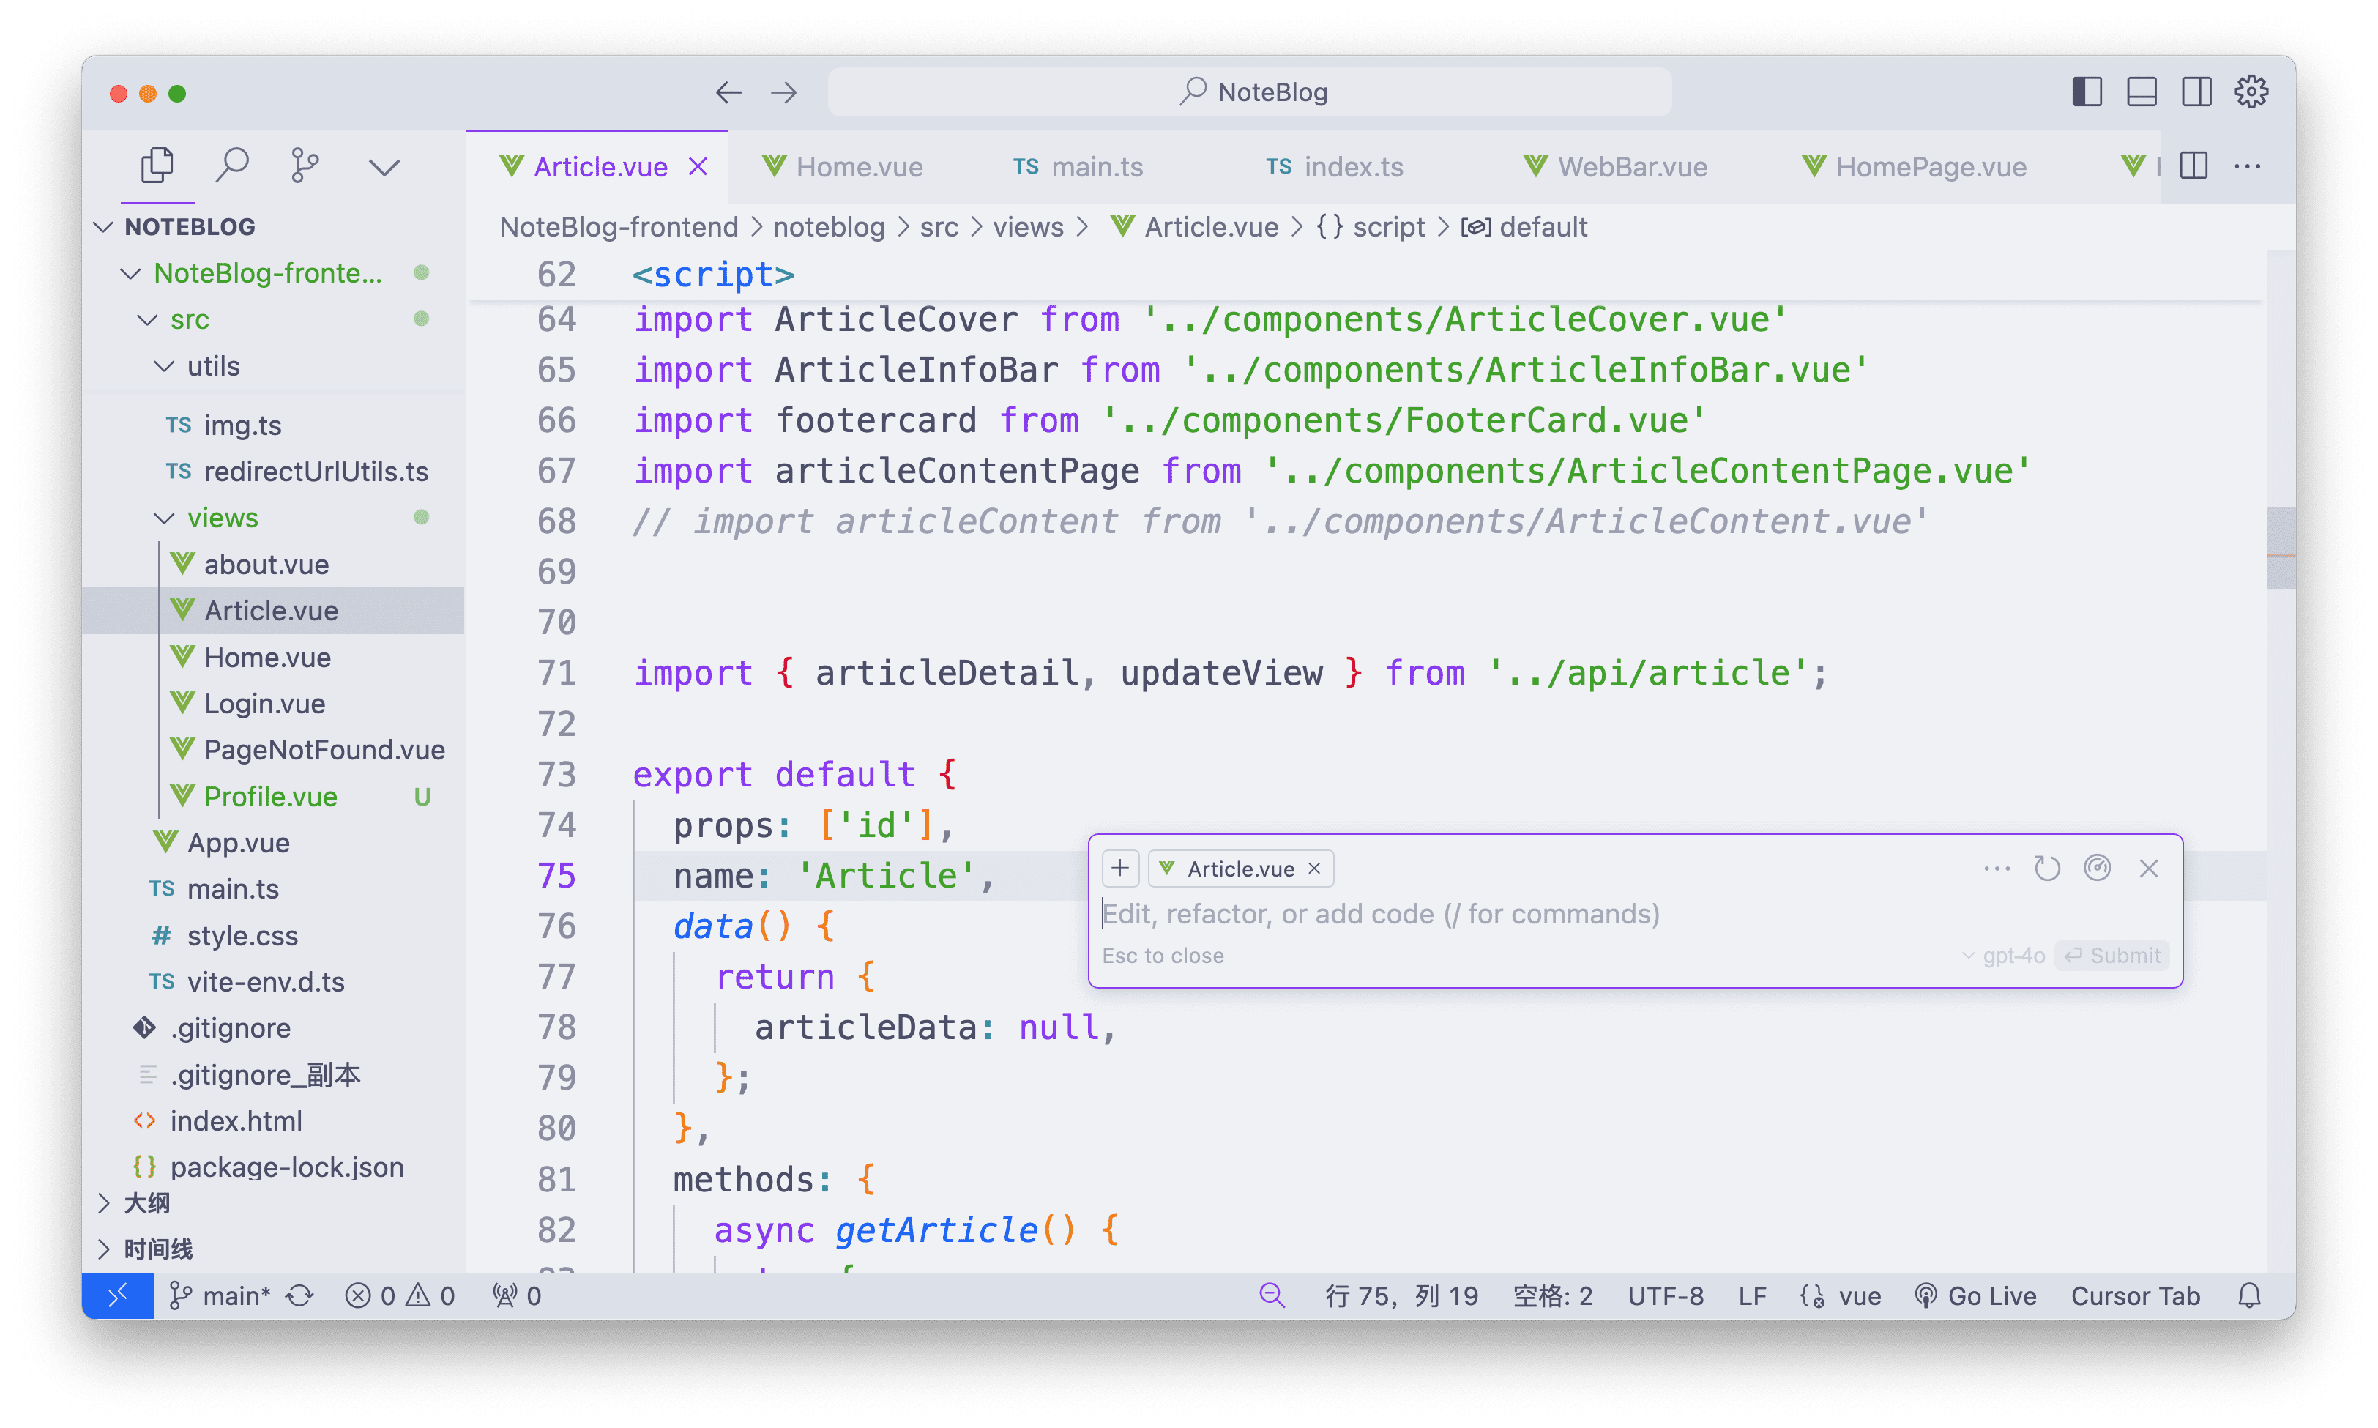
Task: Click the NoteBlog command search bar
Action: tap(1248, 92)
